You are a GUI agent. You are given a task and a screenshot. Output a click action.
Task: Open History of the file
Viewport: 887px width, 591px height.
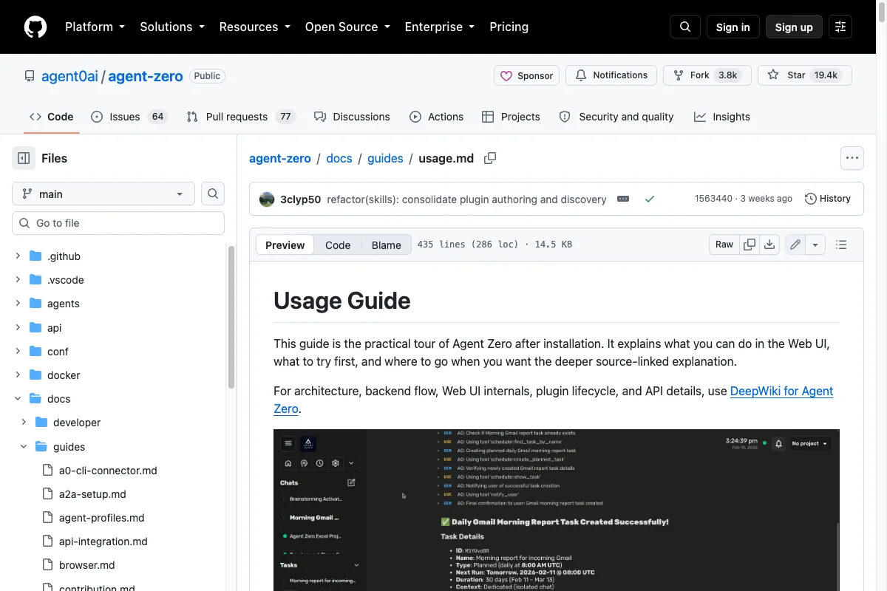coord(828,199)
